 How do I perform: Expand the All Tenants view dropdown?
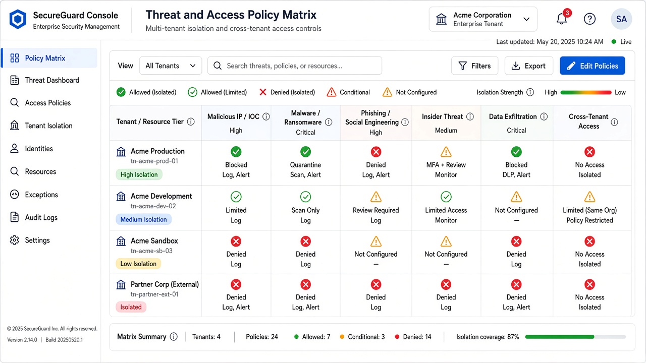[x=171, y=66]
